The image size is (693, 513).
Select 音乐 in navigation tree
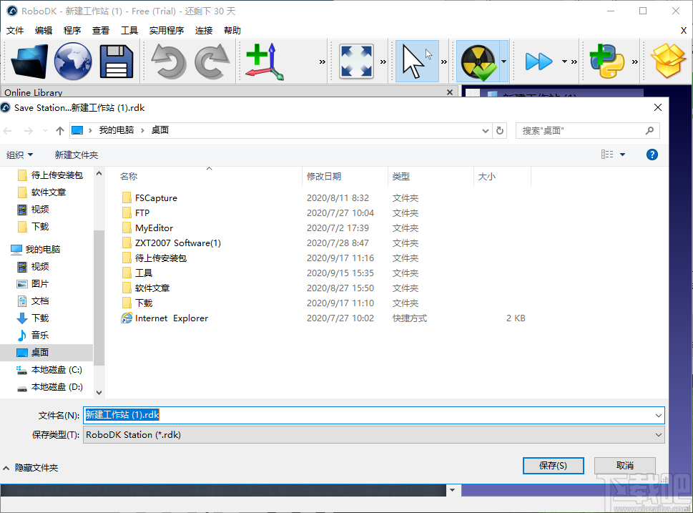click(40, 336)
